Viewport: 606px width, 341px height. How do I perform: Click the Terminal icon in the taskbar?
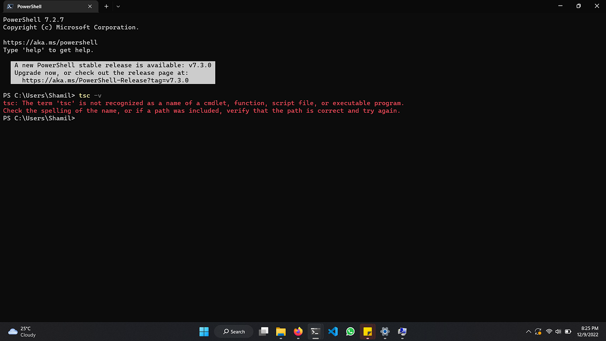(x=316, y=331)
